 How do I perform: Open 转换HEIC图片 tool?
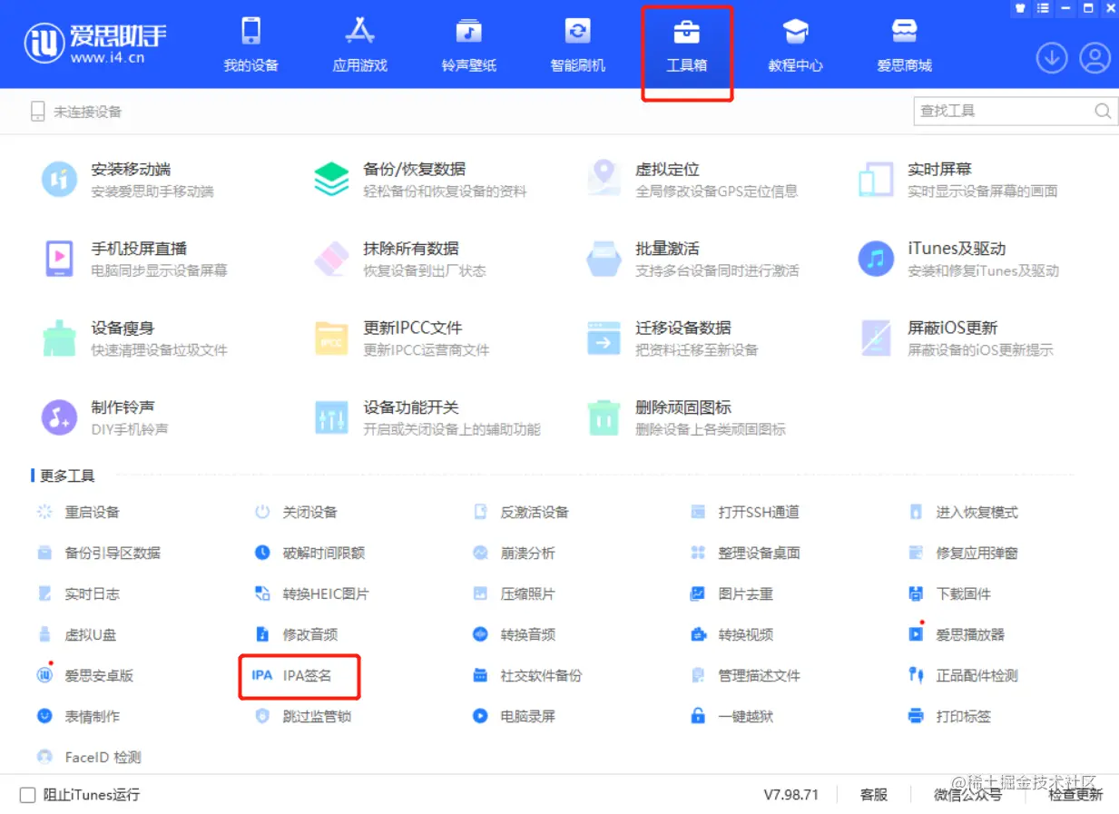[x=312, y=593]
